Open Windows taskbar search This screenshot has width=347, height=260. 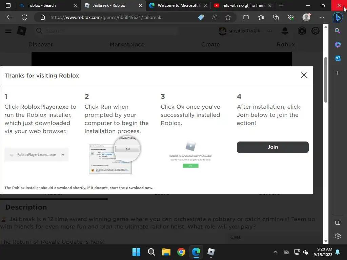click(x=151, y=252)
